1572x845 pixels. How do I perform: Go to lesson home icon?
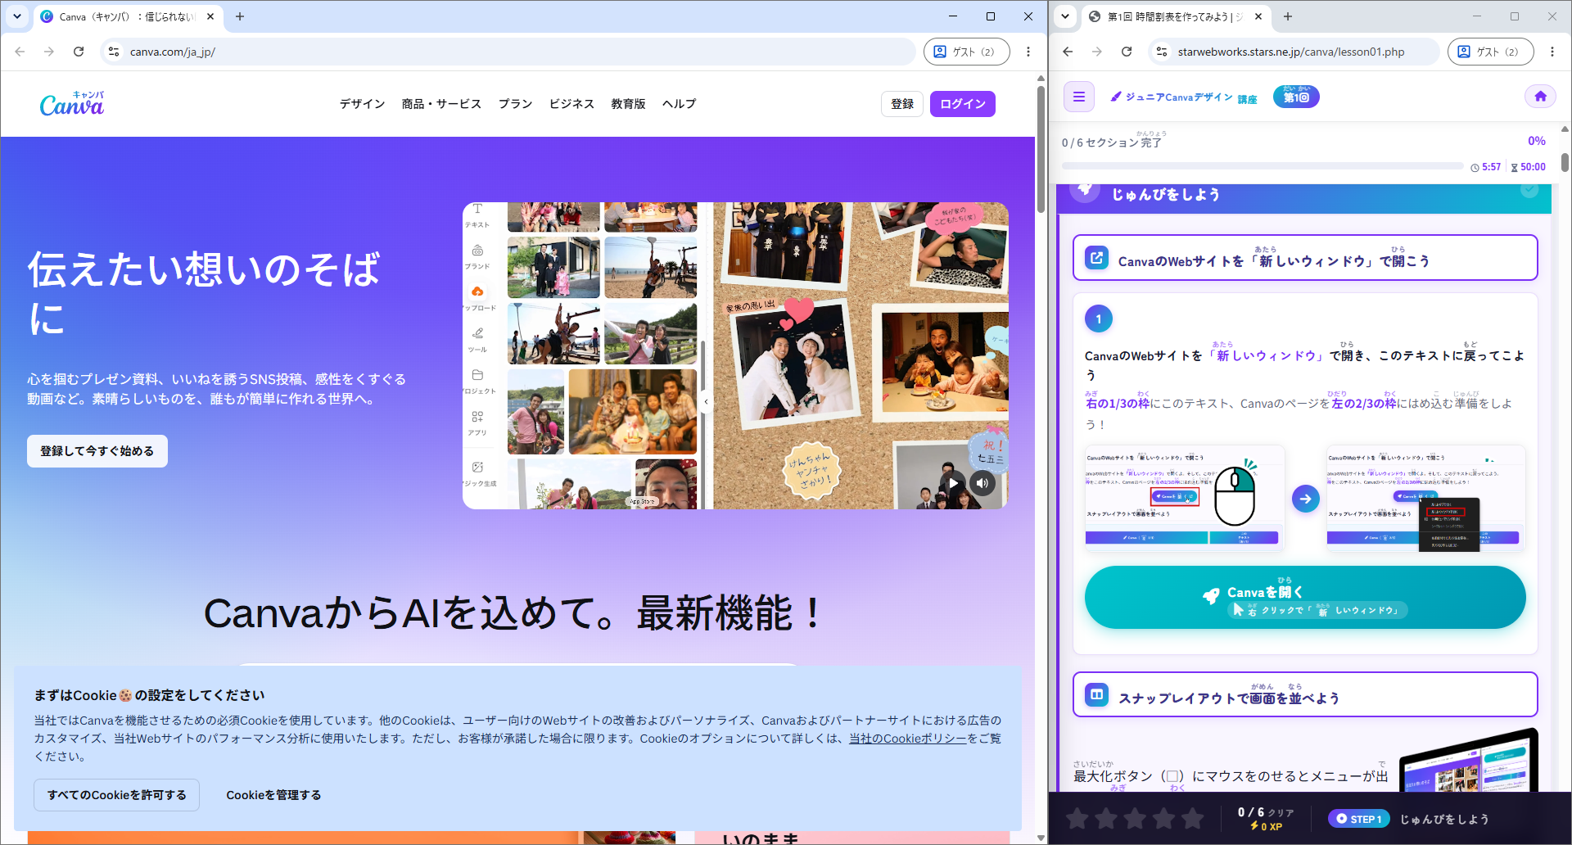click(x=1540, y=97)
